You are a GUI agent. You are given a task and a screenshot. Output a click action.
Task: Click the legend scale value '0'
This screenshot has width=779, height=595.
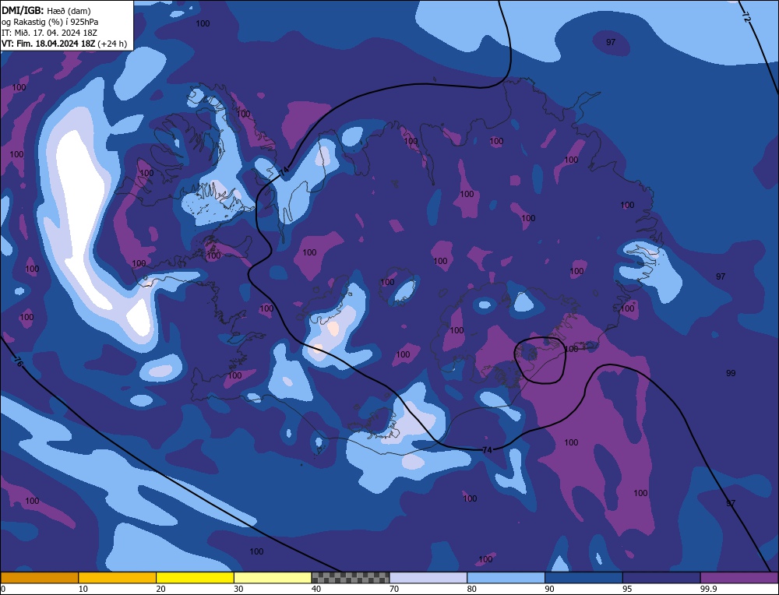(3, 589)
